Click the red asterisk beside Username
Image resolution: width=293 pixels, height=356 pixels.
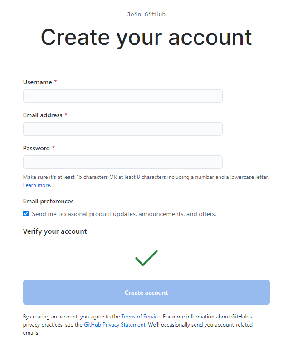(55, 81)
